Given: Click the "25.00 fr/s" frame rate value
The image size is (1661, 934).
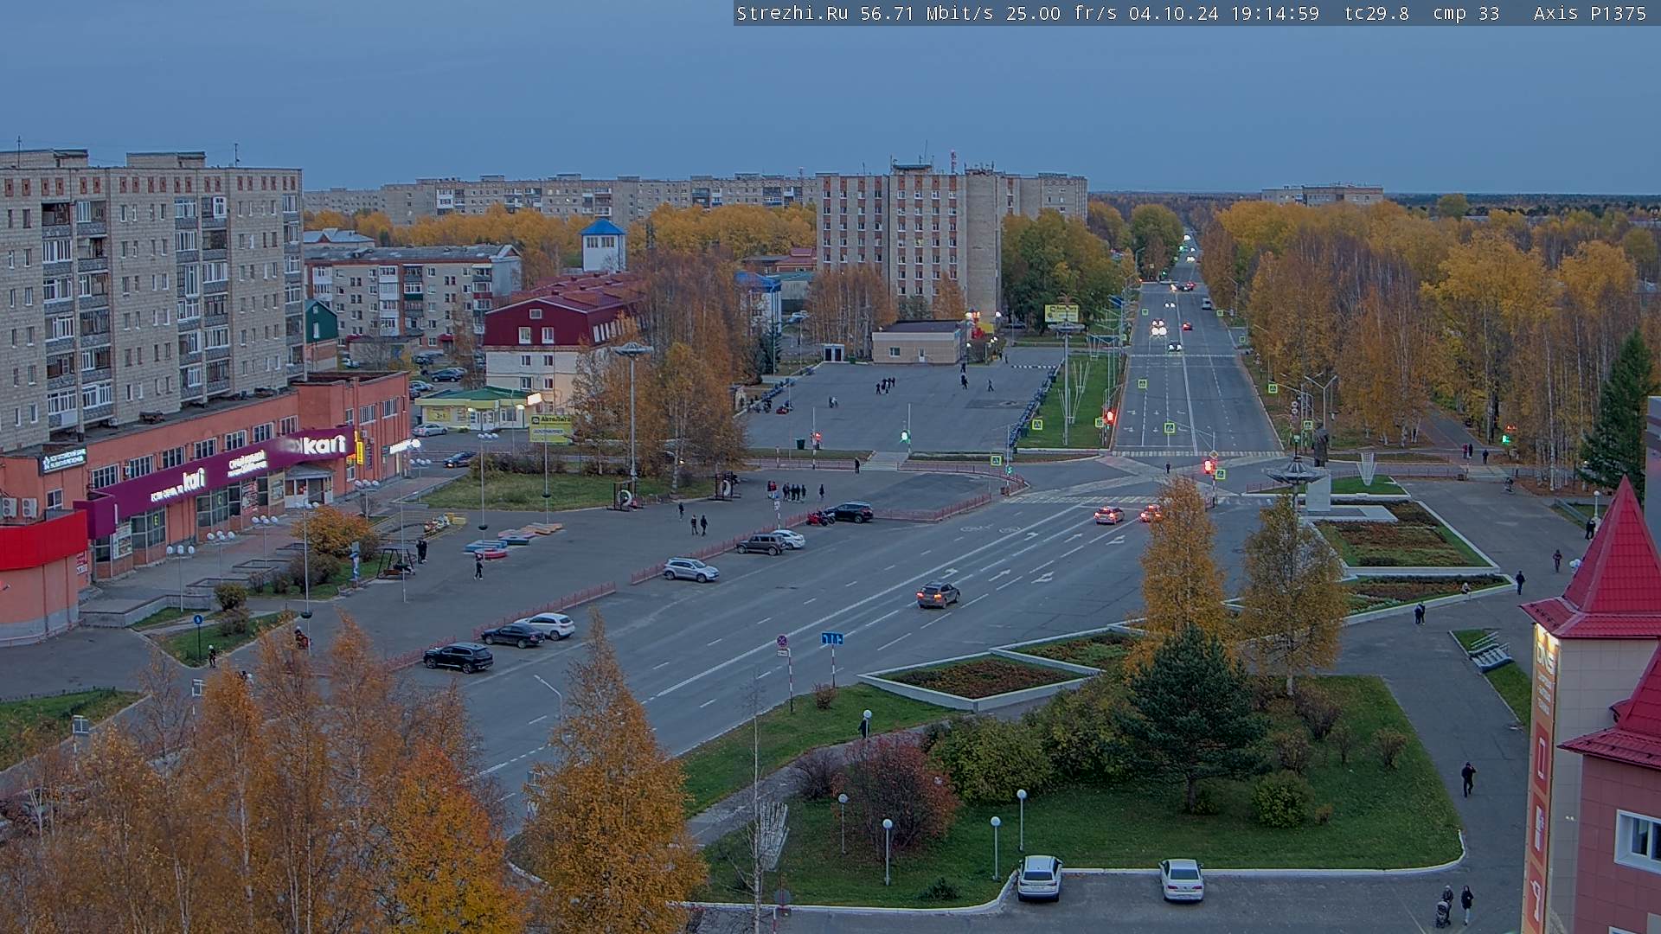Looking at the screenshot, I should (x=1061, y=14).
